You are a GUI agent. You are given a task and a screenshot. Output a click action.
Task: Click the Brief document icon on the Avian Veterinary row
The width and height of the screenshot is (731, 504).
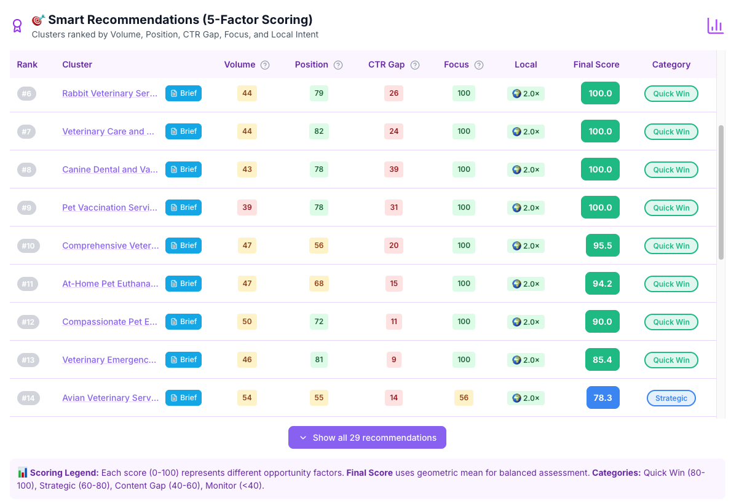pyautogui.click(x=174, y=398)
